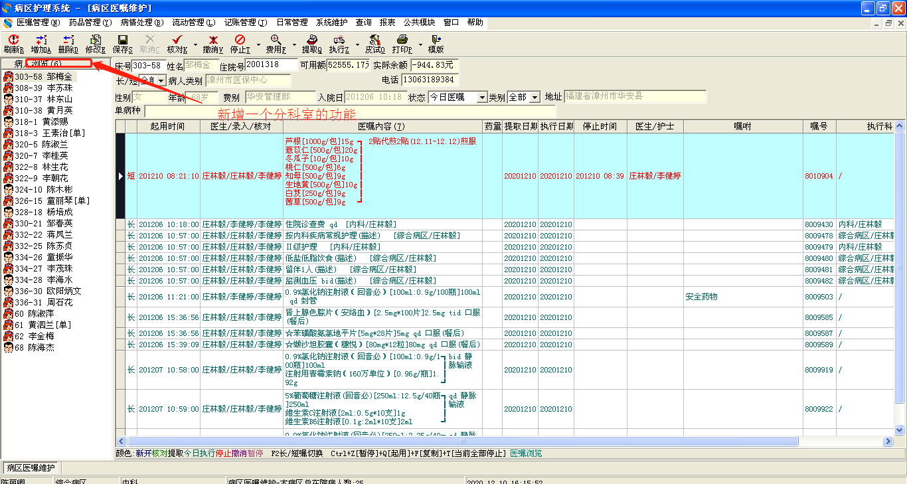Click the avatar icon beside 黄添赐

click(8, 122)
